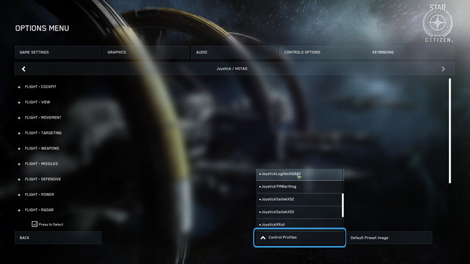This screenshot has width=470, height=264.
Task: Expand Flight - Targeting plus icon
Action: click(19, 133)
